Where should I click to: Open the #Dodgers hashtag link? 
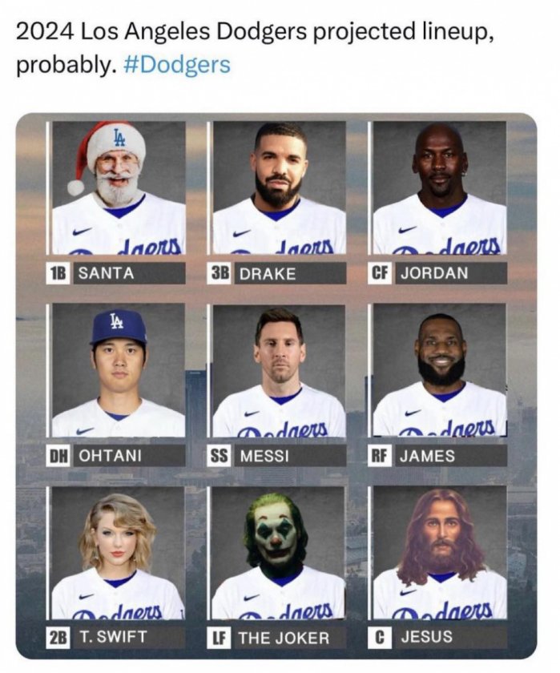[177, 65]
